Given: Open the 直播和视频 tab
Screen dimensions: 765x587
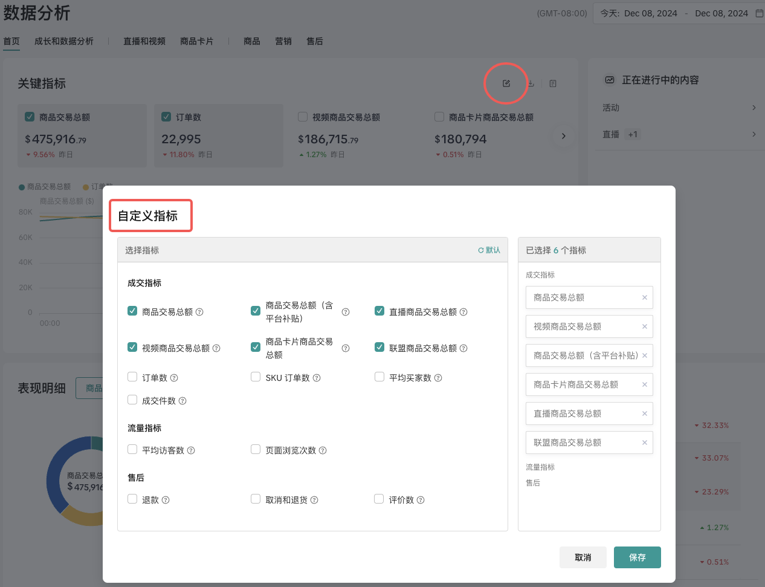Looking at the screenshot, I should pos(144,41).
